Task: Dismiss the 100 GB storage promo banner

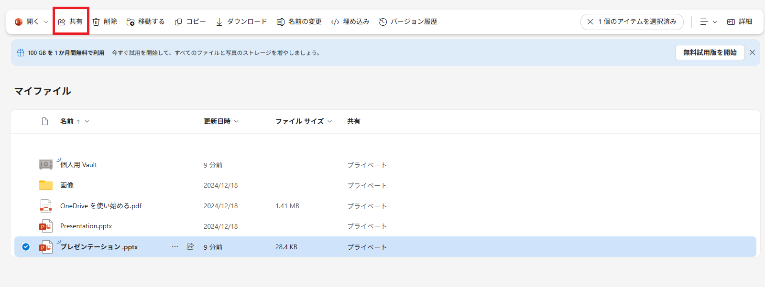Action: point(752,53)
